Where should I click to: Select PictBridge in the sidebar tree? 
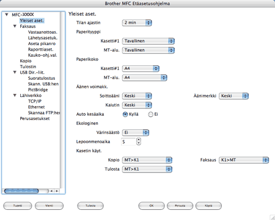coord(38,90)
